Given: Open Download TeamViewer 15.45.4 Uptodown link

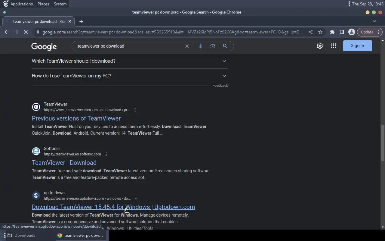Looking at the screenshot, I should click(113, 207).
